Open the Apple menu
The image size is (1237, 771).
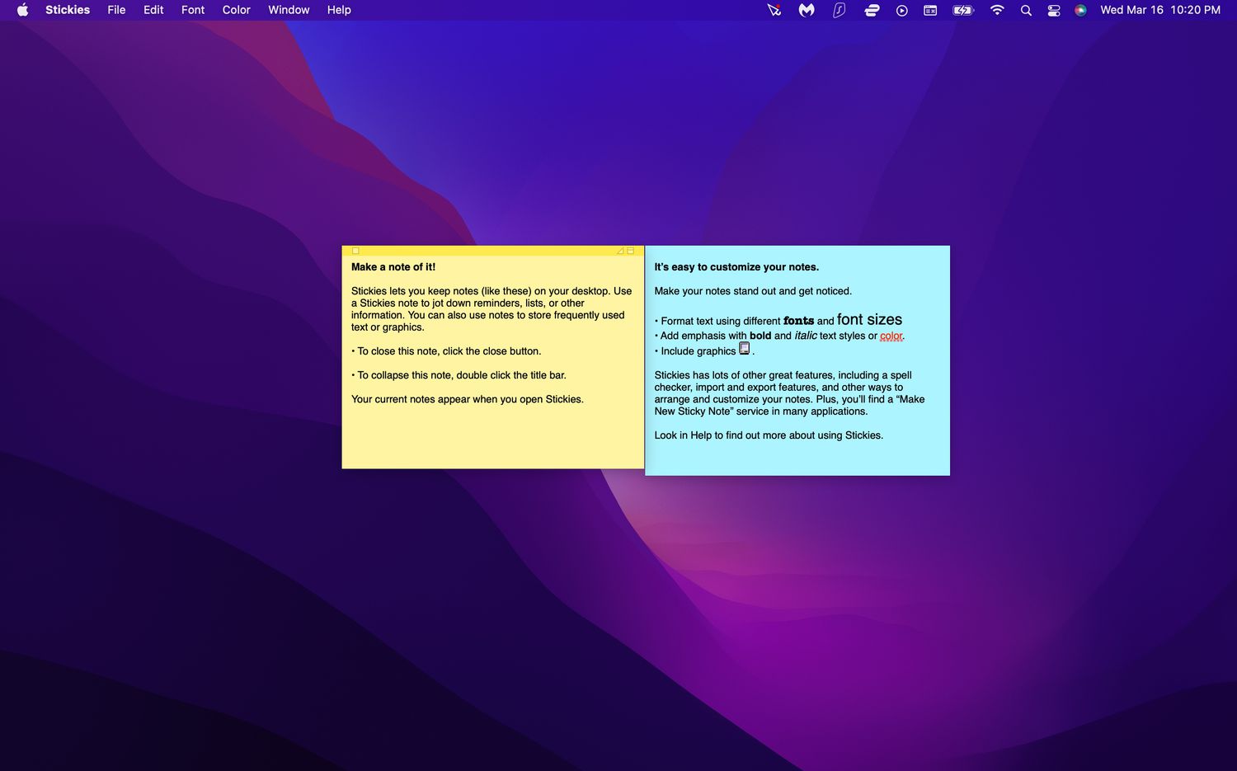click(x=22, y=10)
